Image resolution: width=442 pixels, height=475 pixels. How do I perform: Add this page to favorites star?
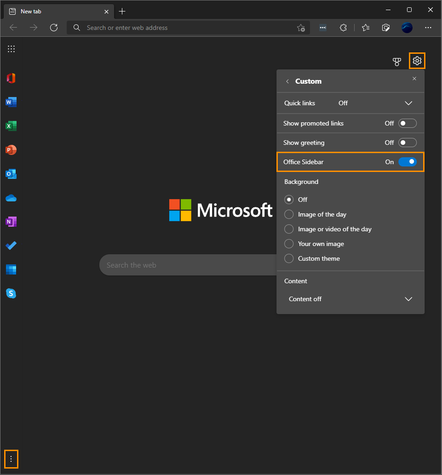coord(301,28)
